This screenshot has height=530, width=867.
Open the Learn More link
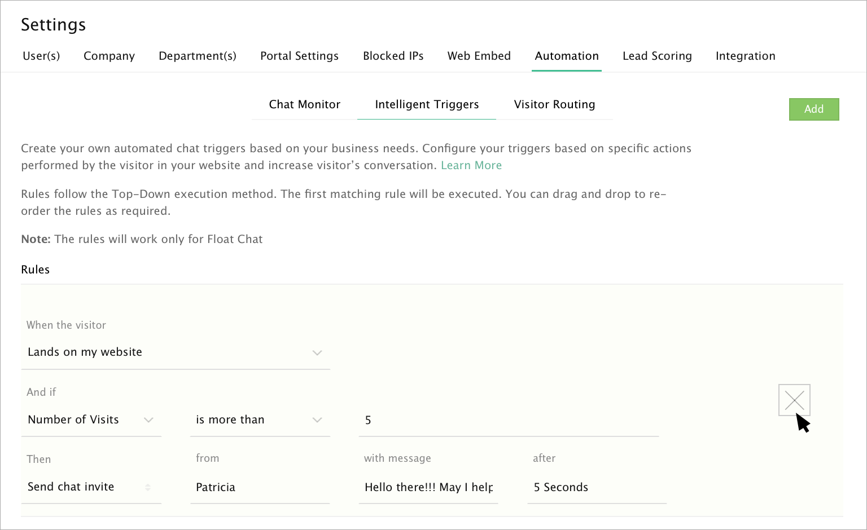[471, 165]
